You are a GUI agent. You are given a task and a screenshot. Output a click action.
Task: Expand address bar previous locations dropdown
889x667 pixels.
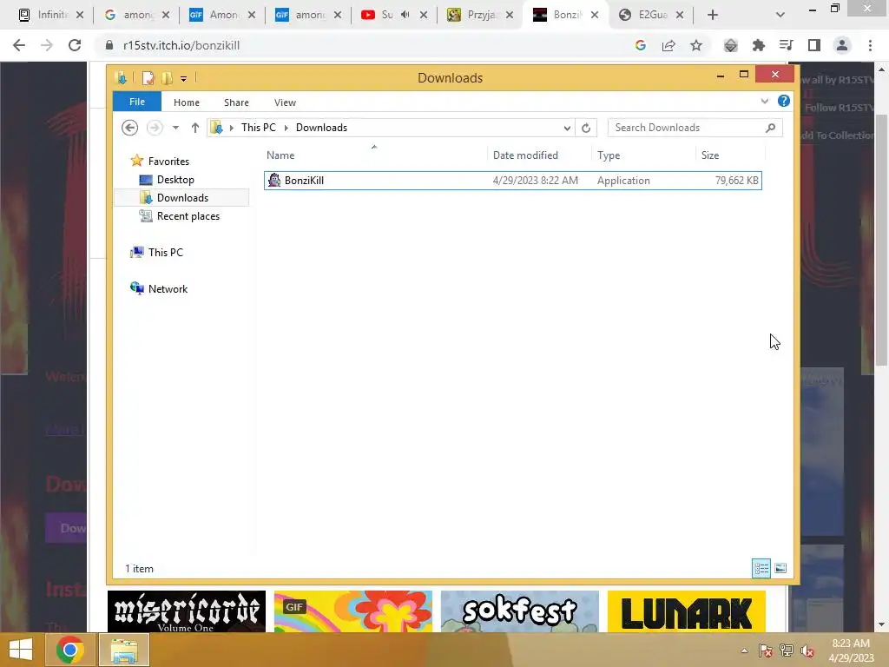(566, 129)
